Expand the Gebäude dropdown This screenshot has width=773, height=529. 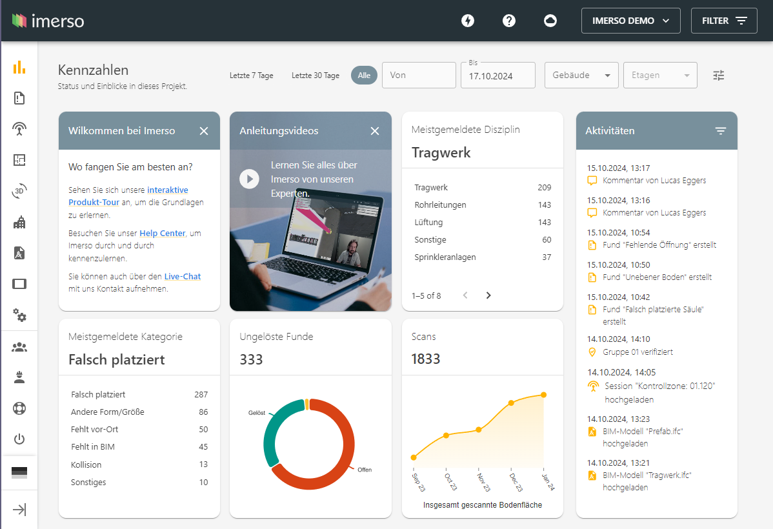coord(581,75)
